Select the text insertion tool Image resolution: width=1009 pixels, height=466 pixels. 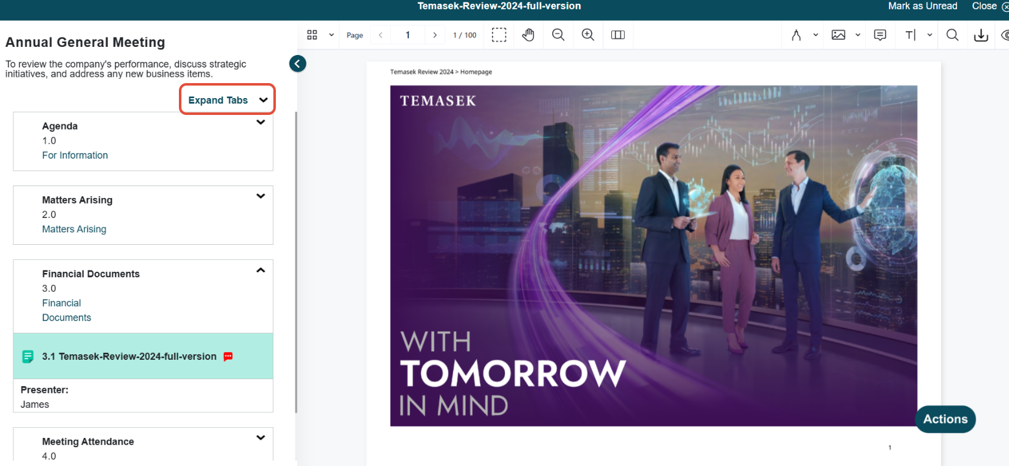(910, 35)
